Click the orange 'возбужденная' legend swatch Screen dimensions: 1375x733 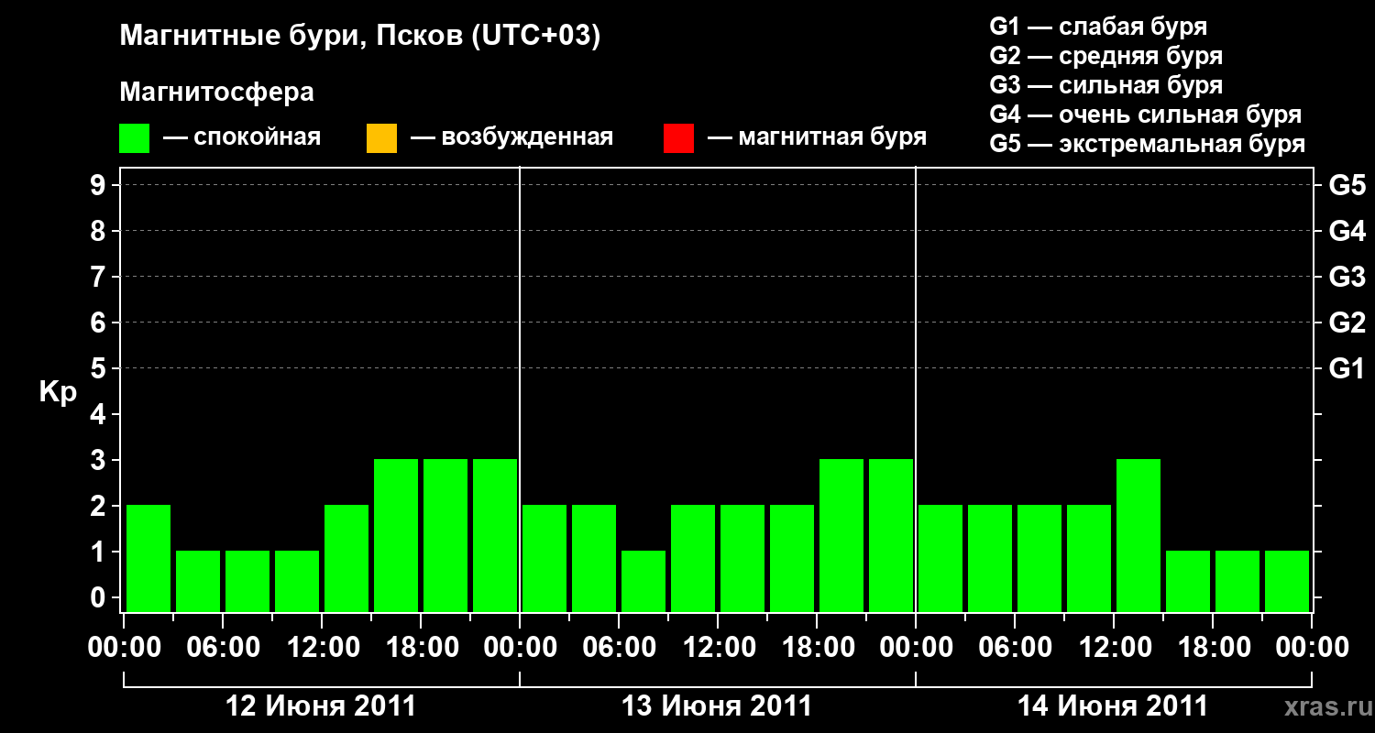click(x=381, y=138)
